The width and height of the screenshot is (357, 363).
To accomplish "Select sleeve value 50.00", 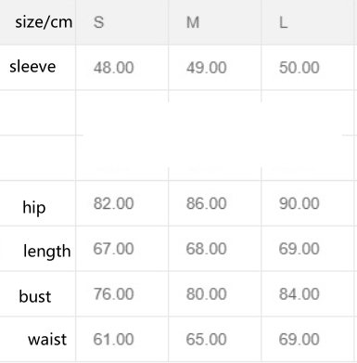I will pos(300,68).
